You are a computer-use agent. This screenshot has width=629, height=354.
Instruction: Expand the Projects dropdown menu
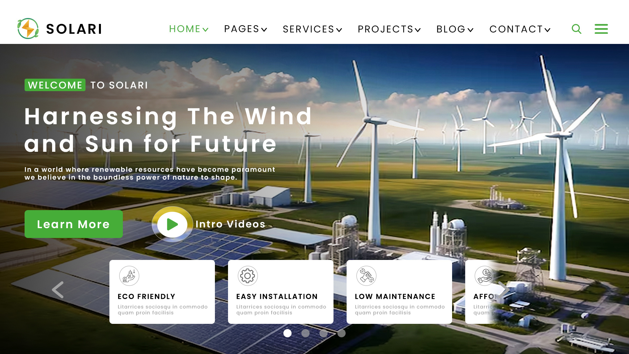pos(389,29)
